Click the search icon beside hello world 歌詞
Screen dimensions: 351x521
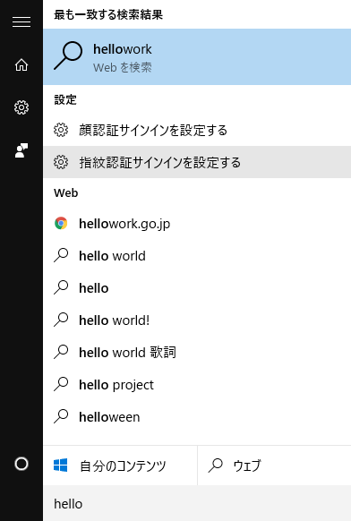[61, 352]
